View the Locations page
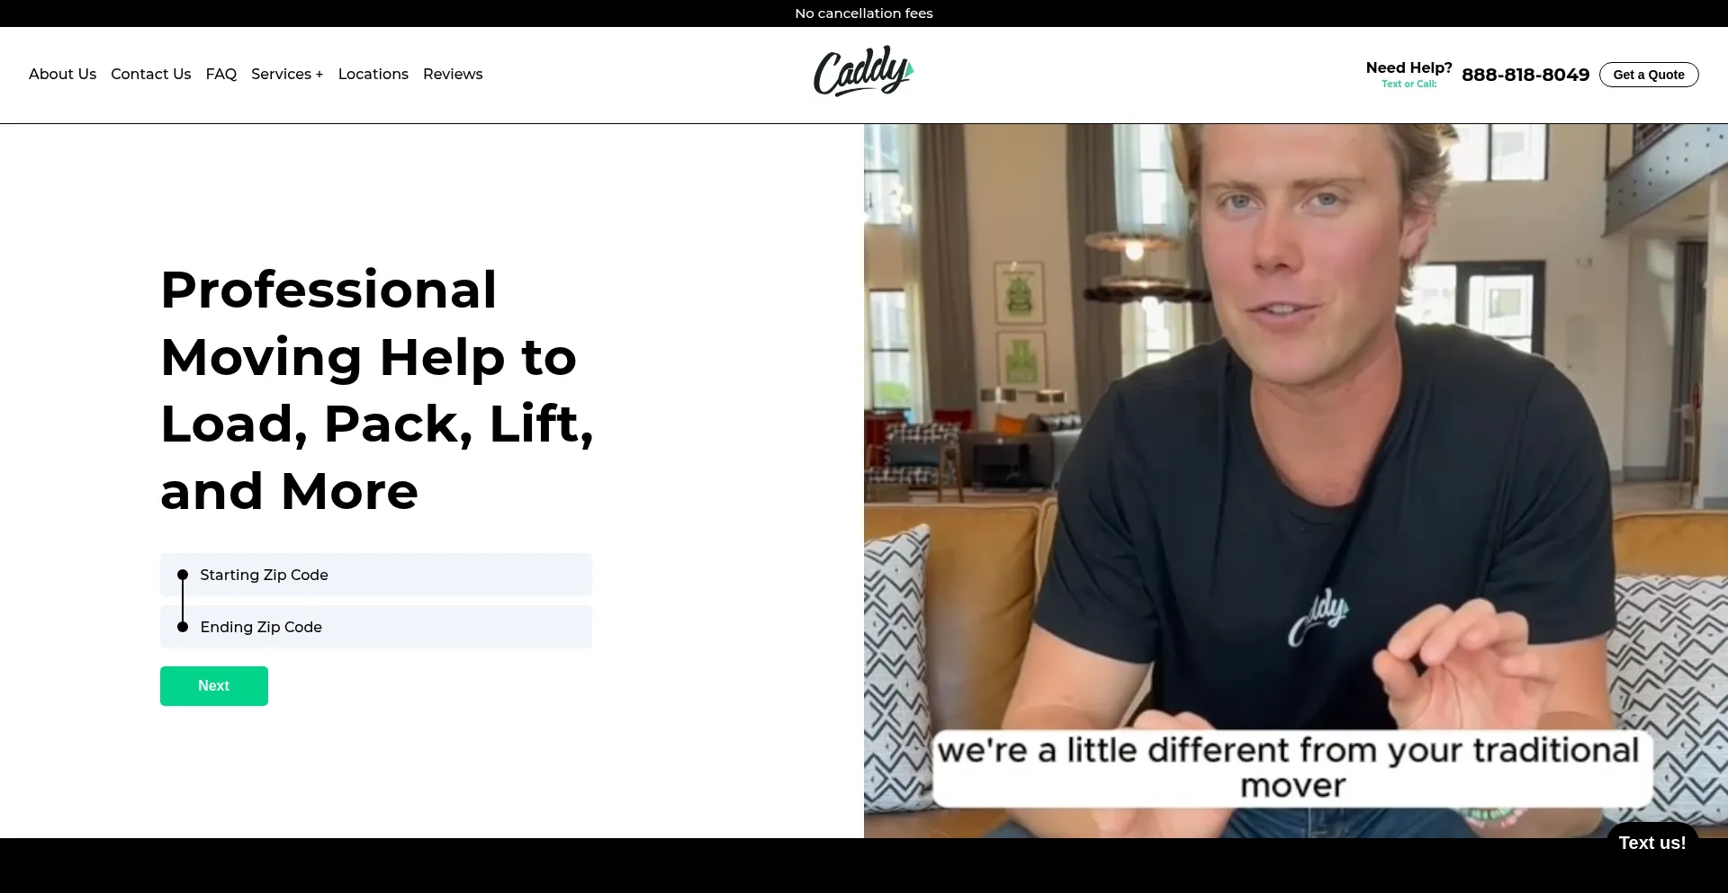 373,74
